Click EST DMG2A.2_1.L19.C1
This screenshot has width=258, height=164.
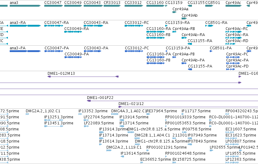[x=109, y=150]
